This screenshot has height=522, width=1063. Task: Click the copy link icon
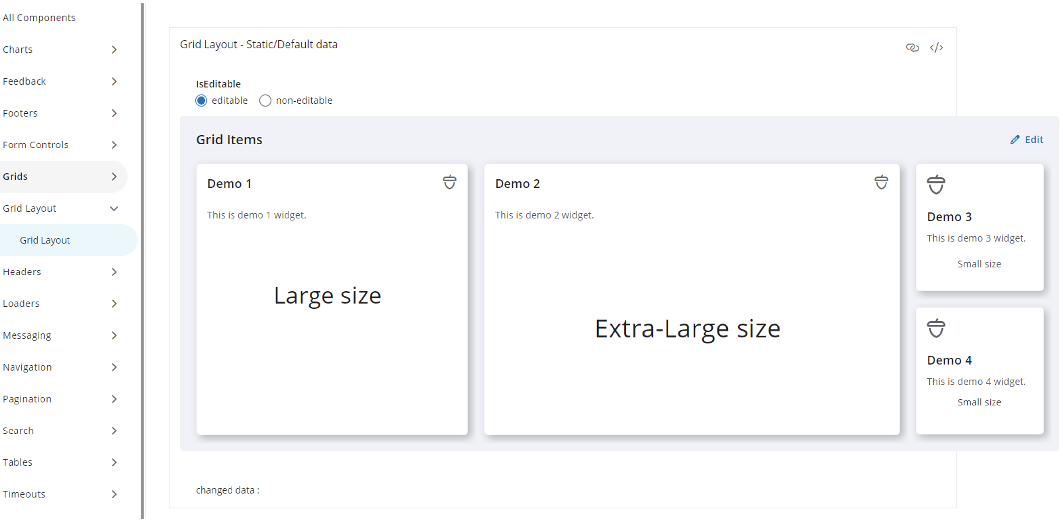[x=912, y=48]
